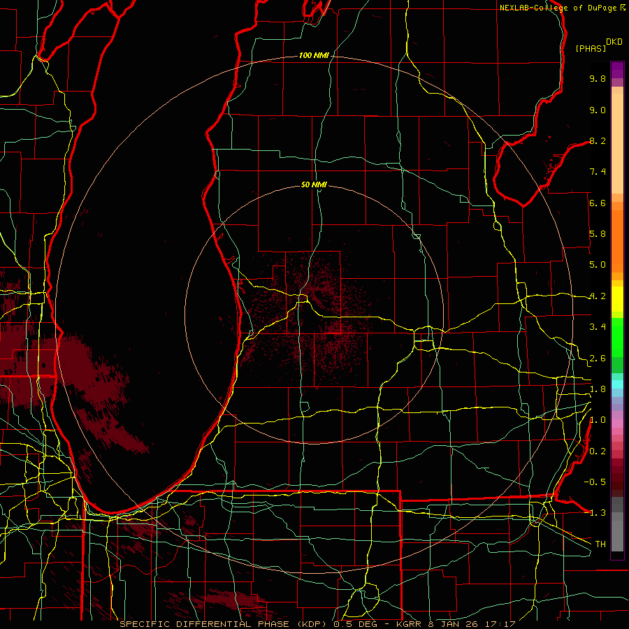Click the 9.0 value on the color scale
Image resolution: width=629 pixels, height=629 pixels.
(x=598, y=110)
